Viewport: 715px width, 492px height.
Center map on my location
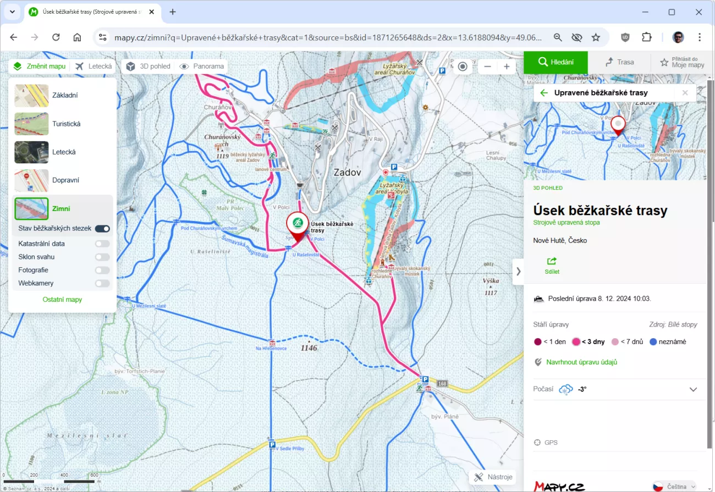(x=463, y=67)
